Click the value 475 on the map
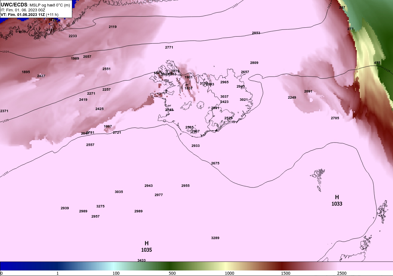Screen dimensions: 393x276 (x=377, y=63)
